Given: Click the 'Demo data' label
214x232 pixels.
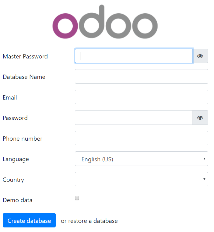Looking at the screenshot, I should click(17, 200).
